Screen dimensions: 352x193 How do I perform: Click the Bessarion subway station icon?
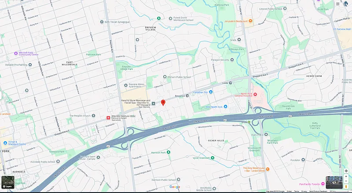click(187, 96)
